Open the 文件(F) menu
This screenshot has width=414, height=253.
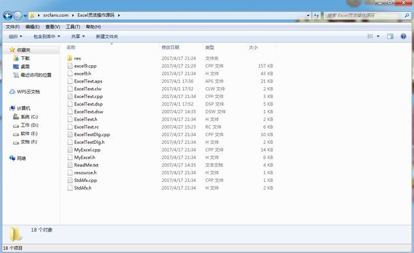12,27
